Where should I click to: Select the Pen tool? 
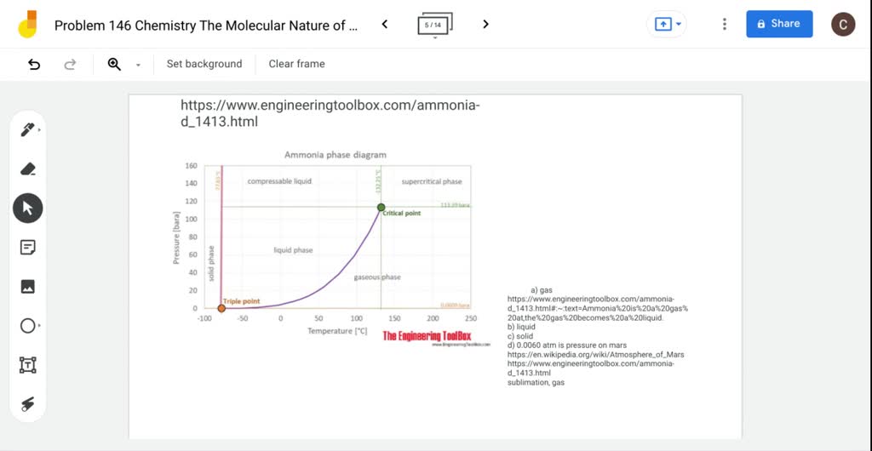point(27,129)
